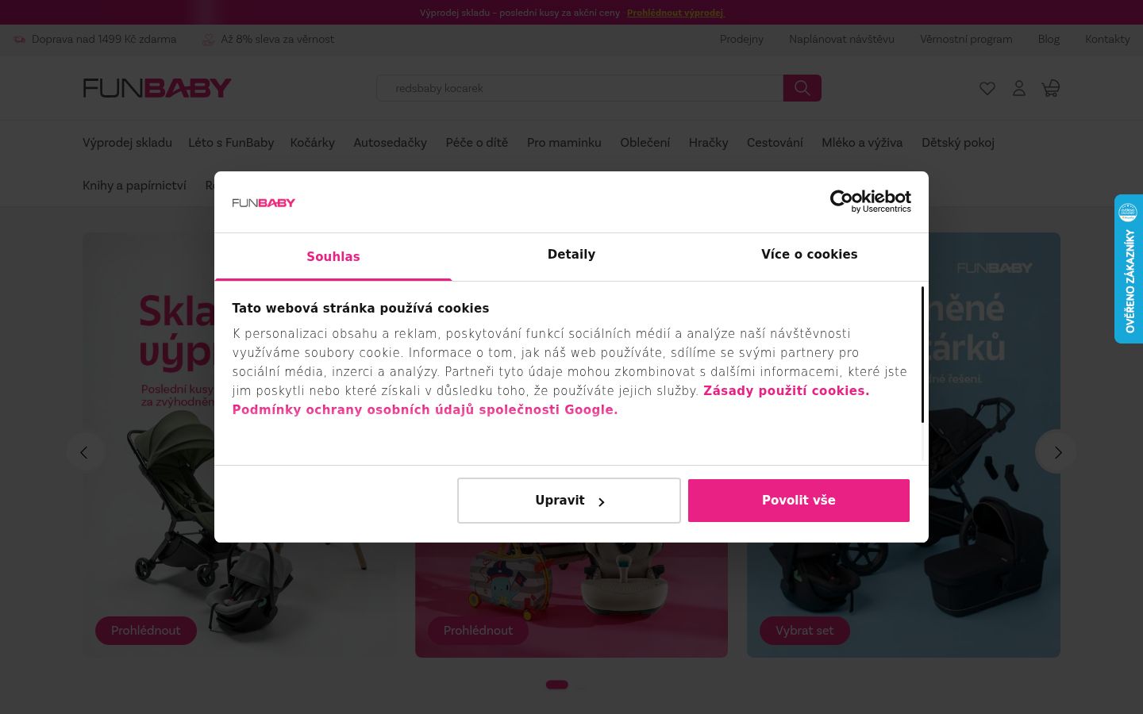
Task: Go to next carousel slide arrow
Action: [1056, 452]
